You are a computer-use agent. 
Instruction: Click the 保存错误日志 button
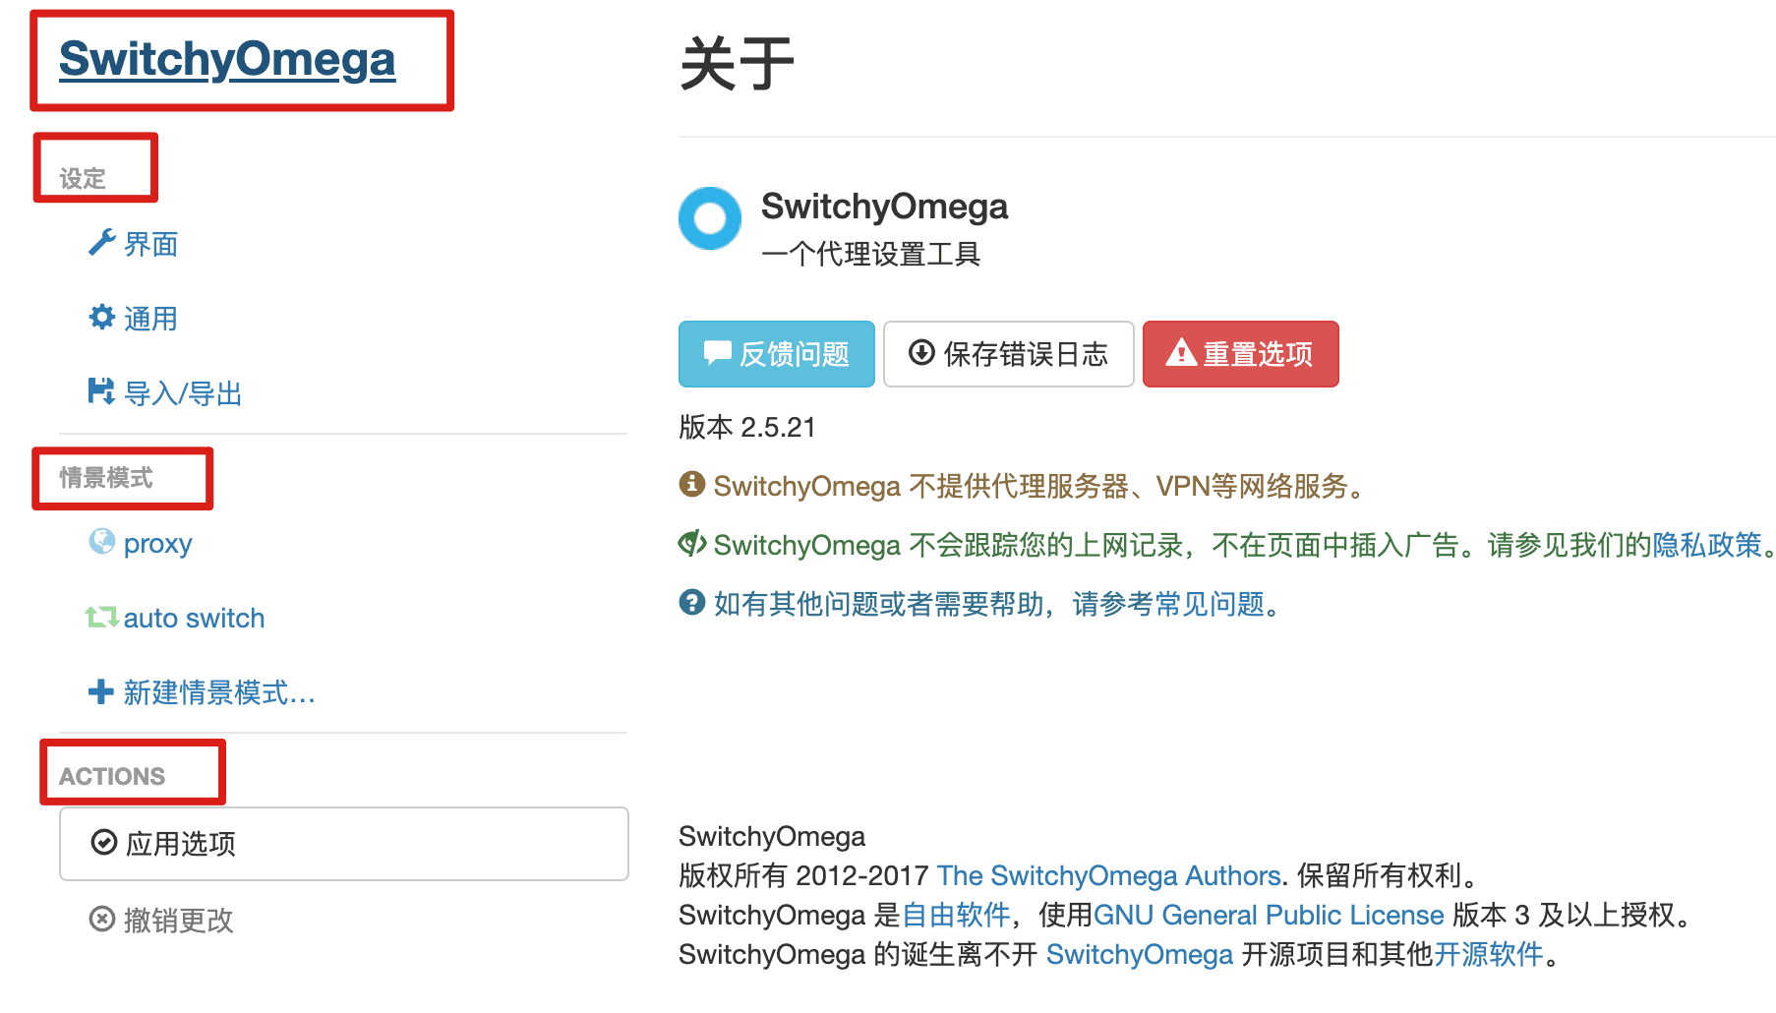[x=1009, y=354]
